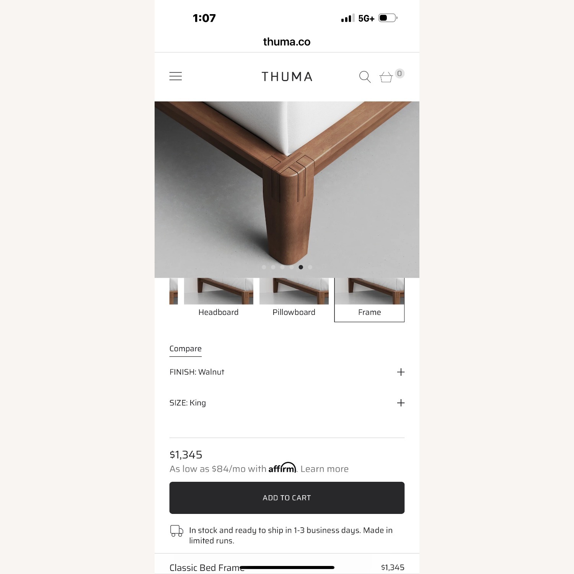Viewport: 574px width, 574px height.
Task: Tap the THUMA logo
Action: point(287,77)
